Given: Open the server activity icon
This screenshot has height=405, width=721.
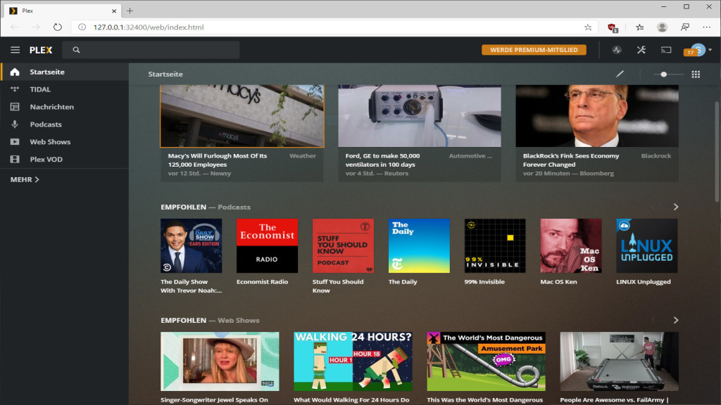Looking at the screenshot, I should click(x=616, y=50).
